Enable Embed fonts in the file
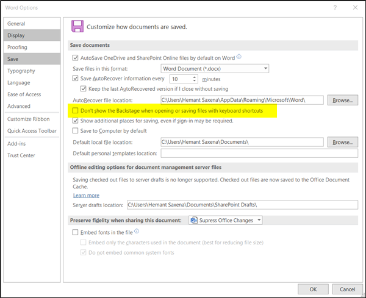This screenshot has width=366, height=298. (x=76, y=232)
